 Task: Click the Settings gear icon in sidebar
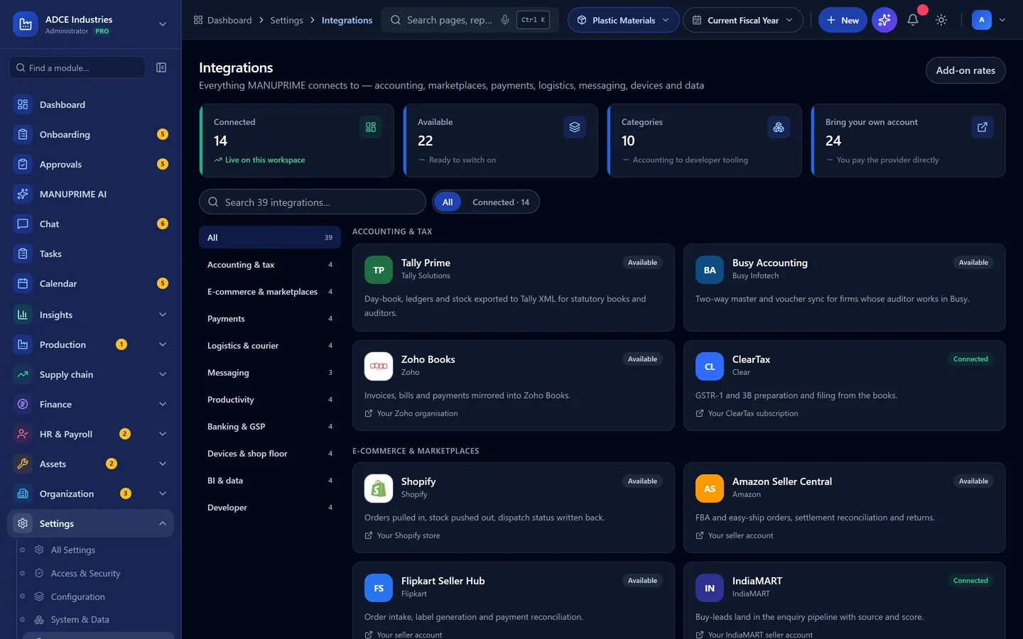(x=23, y=523)
